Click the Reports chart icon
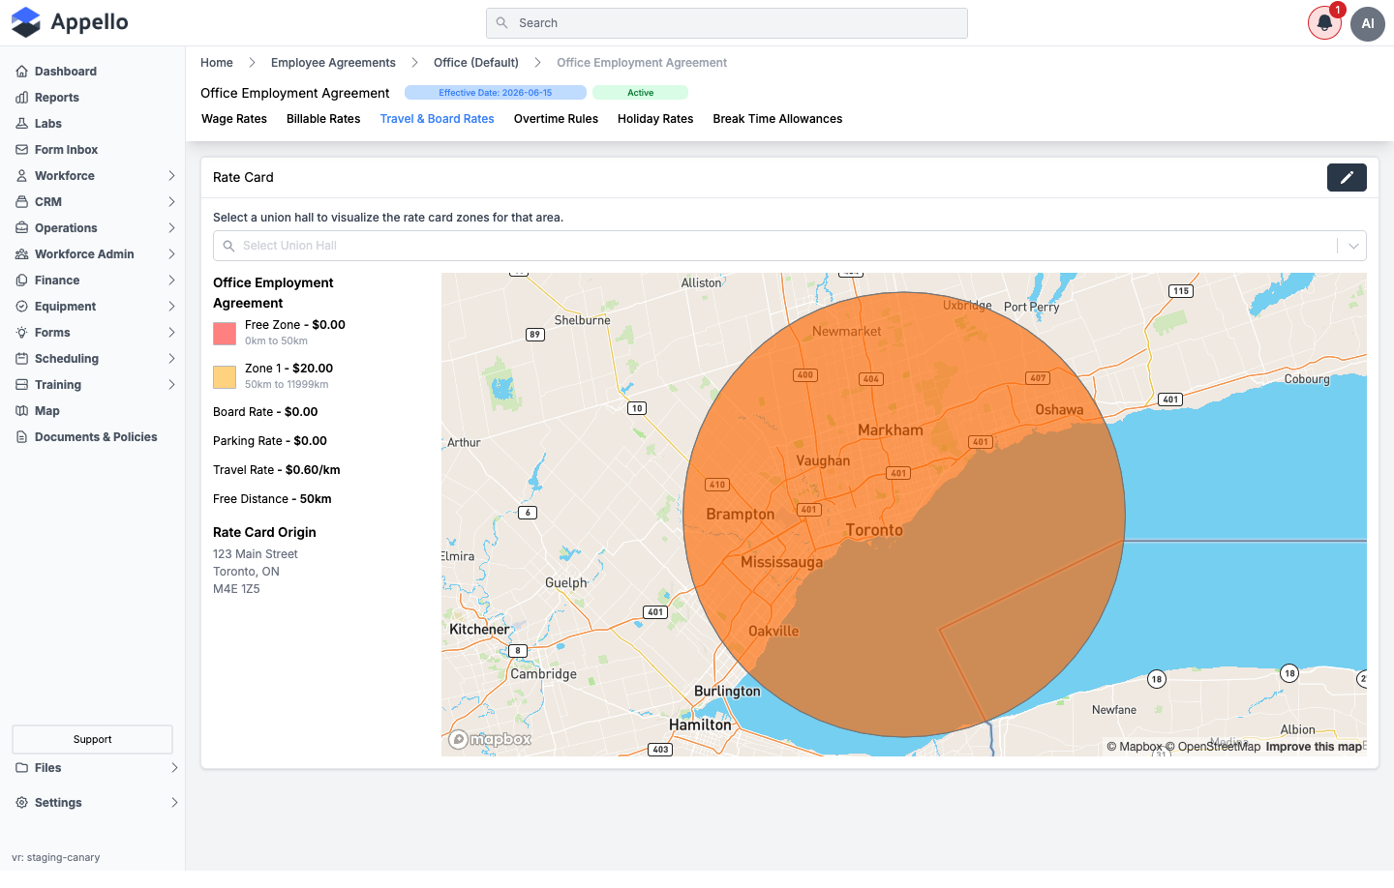Image resolution: width=1394 pixels, height=888 pixels. (x=21, y=98)
